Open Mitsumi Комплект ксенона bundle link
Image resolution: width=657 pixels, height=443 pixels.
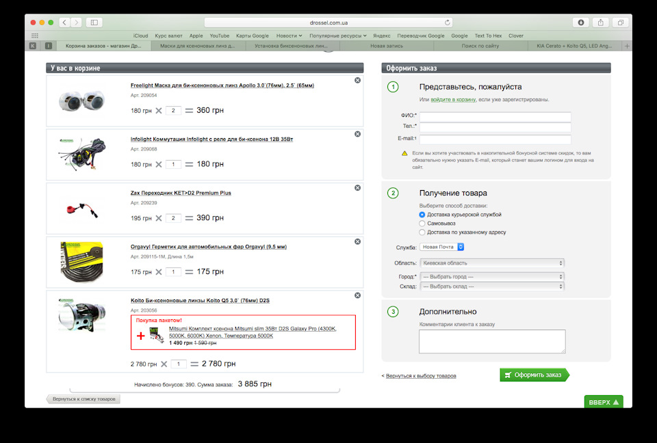pyautogui.click(x=253, y=332)
